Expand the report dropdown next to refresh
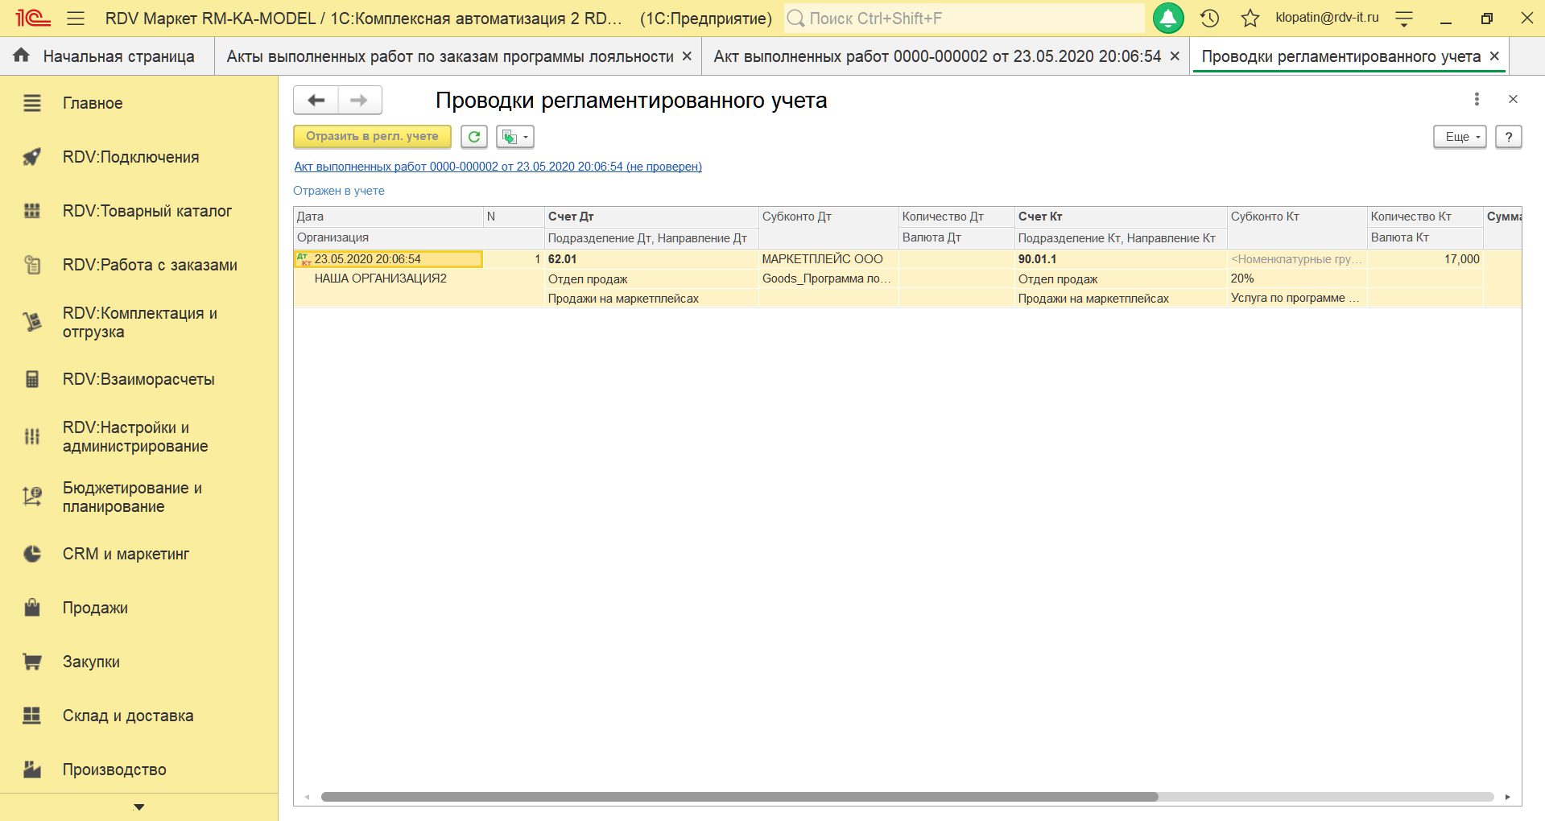The height and width of the screenshot is (821, 1545). pyautogui.click(x=515, y=137)
